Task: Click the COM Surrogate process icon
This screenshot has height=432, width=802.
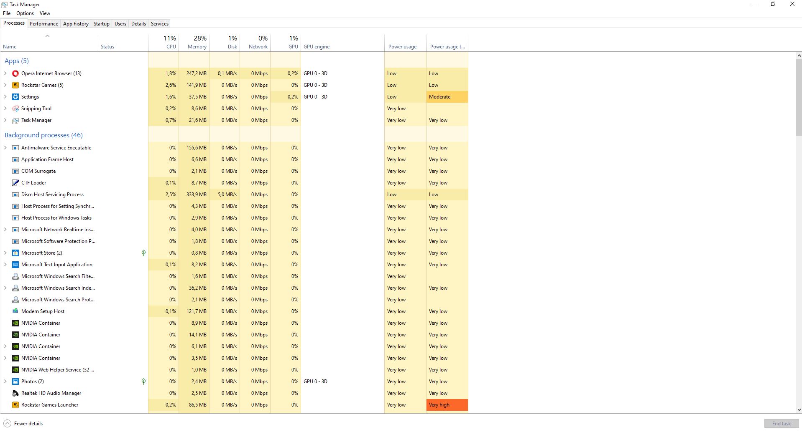Action: click(x=15, y=171)
